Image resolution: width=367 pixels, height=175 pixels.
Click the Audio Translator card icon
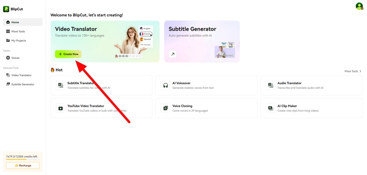[x=271, y=85]
